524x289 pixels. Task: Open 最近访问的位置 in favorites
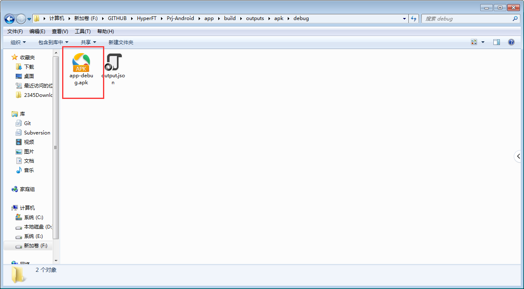point(34,86)
